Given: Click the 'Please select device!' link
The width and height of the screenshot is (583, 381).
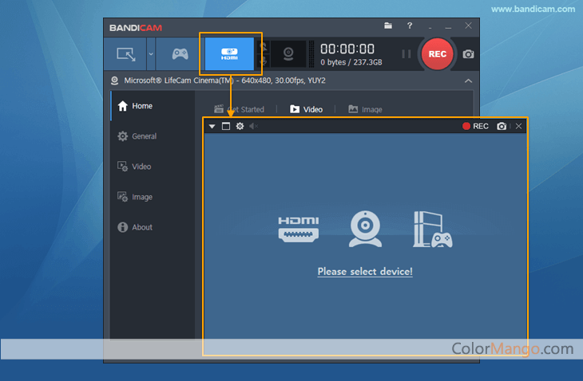Looking at the screenshot, I should (x=365, y=272).
